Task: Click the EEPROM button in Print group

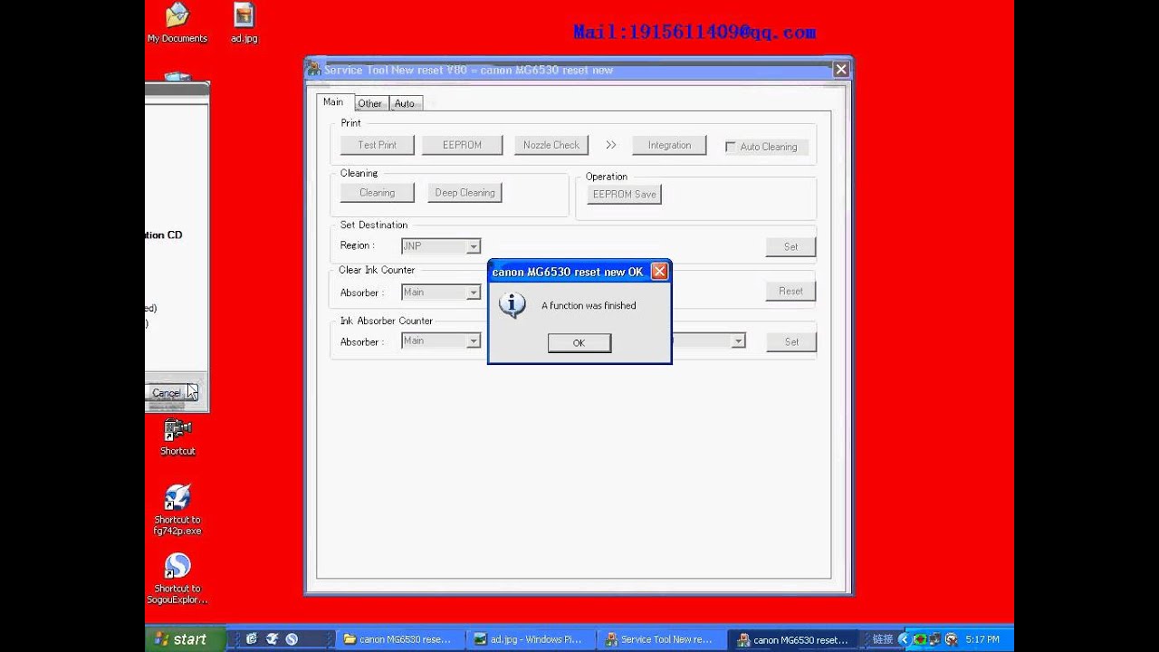Action: pyautogui.click(x=462, y=145)
